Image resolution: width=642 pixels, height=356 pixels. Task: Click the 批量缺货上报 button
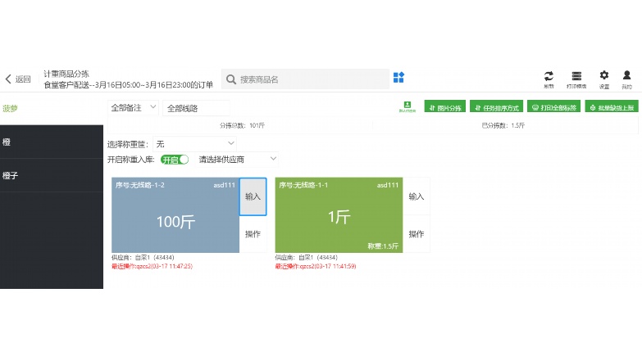[612, 107]
